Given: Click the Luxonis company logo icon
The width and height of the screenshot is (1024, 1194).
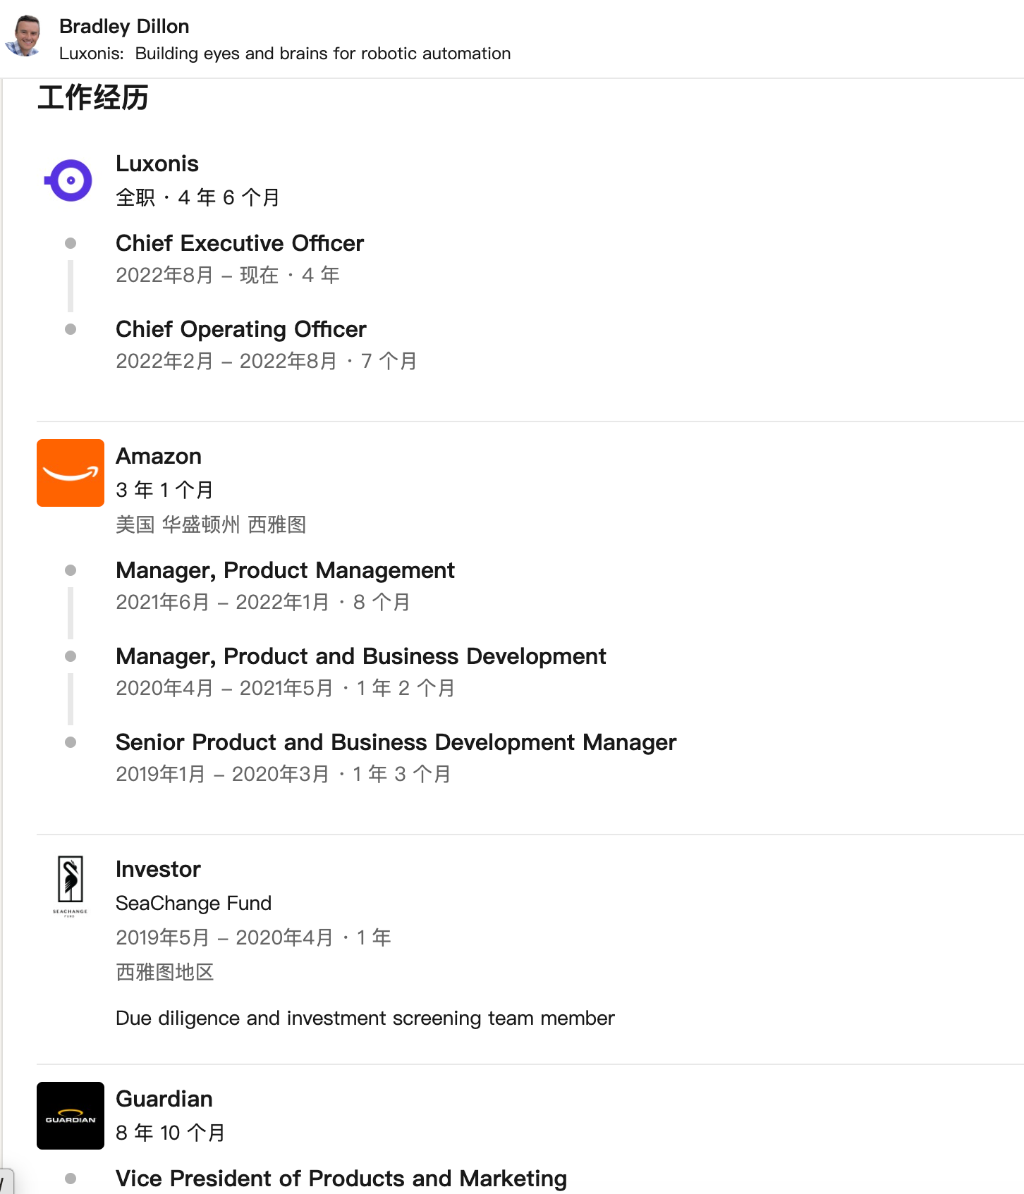Looking at the screenshot, I should [x=69, y=180].
